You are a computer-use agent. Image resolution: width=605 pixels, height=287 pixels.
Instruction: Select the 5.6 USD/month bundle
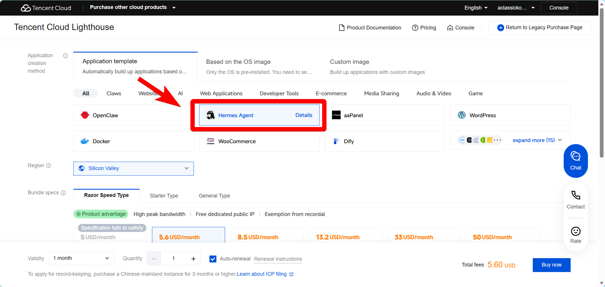click(188, 235)
